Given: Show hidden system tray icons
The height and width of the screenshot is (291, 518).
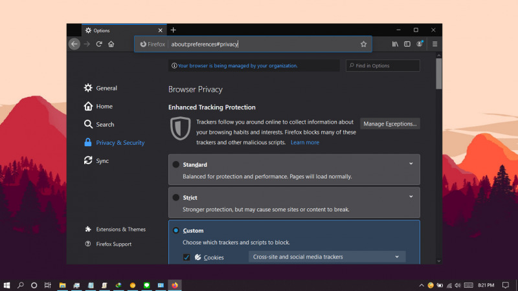Looking at the screenshot, I should pyautogui.click(x=422, y=285).
